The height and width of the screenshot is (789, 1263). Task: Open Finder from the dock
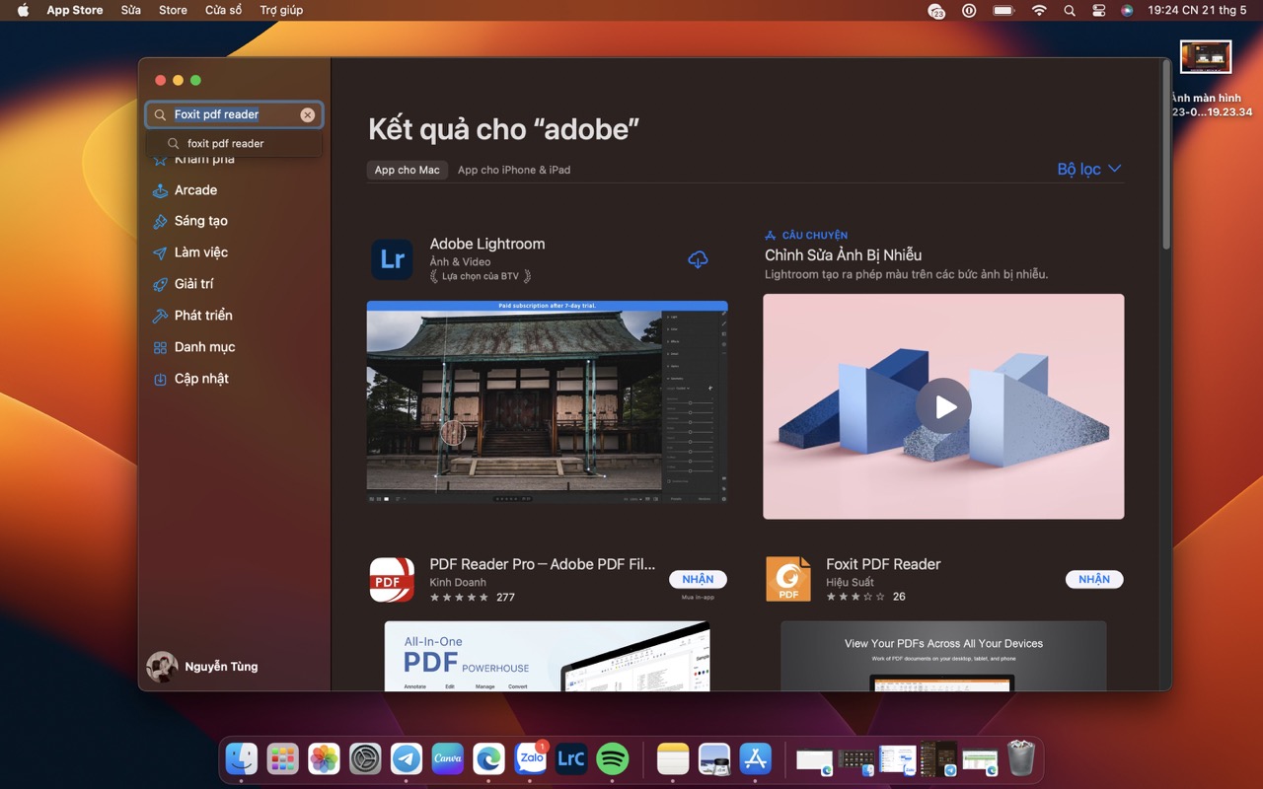tap(242, 758)
